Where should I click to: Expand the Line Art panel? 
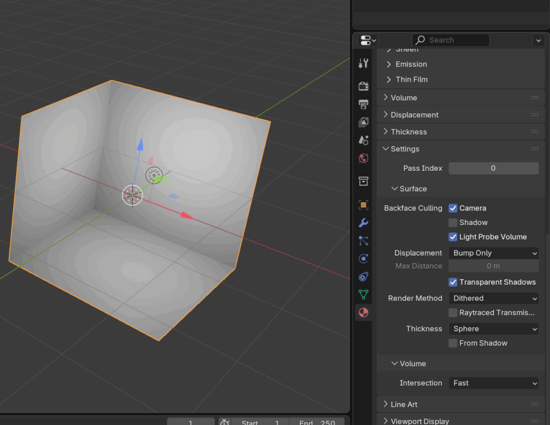404,405
